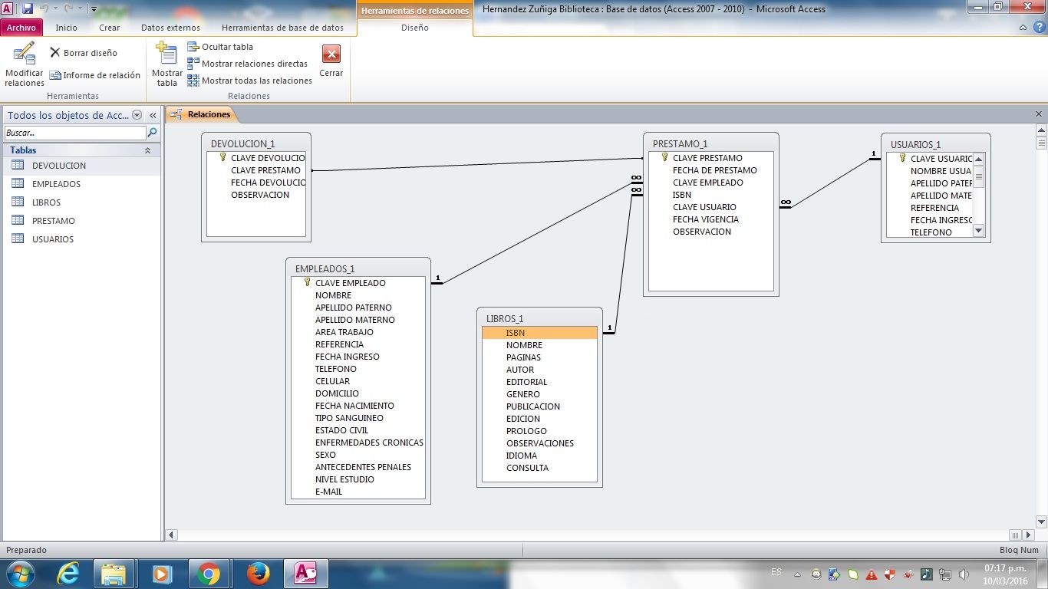Screen dimensions: 1048x589
Task: Click the search magnifier icon in navigation pane
Action: coord(152,133)
